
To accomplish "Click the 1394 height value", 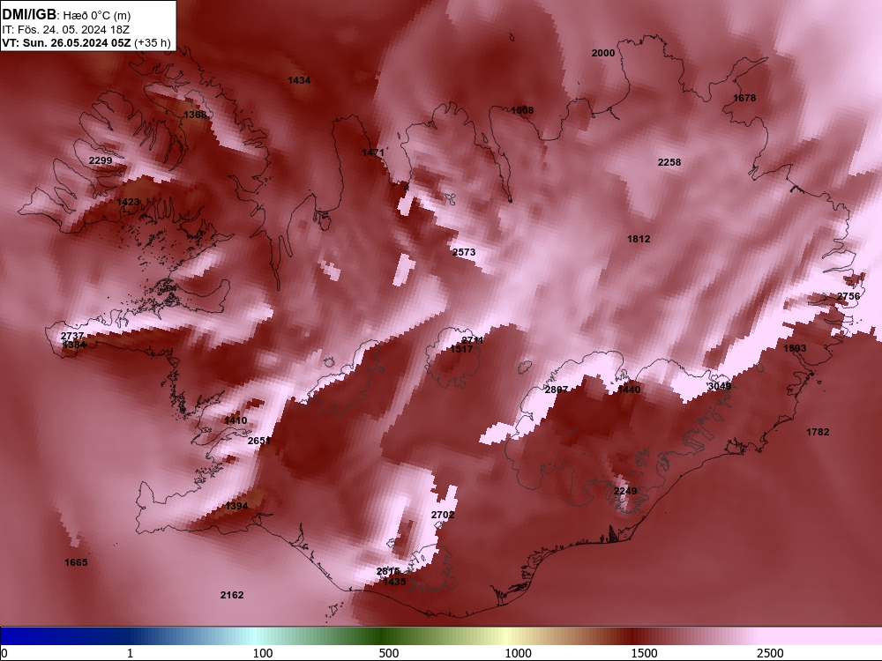I will [x=236, y=507].
